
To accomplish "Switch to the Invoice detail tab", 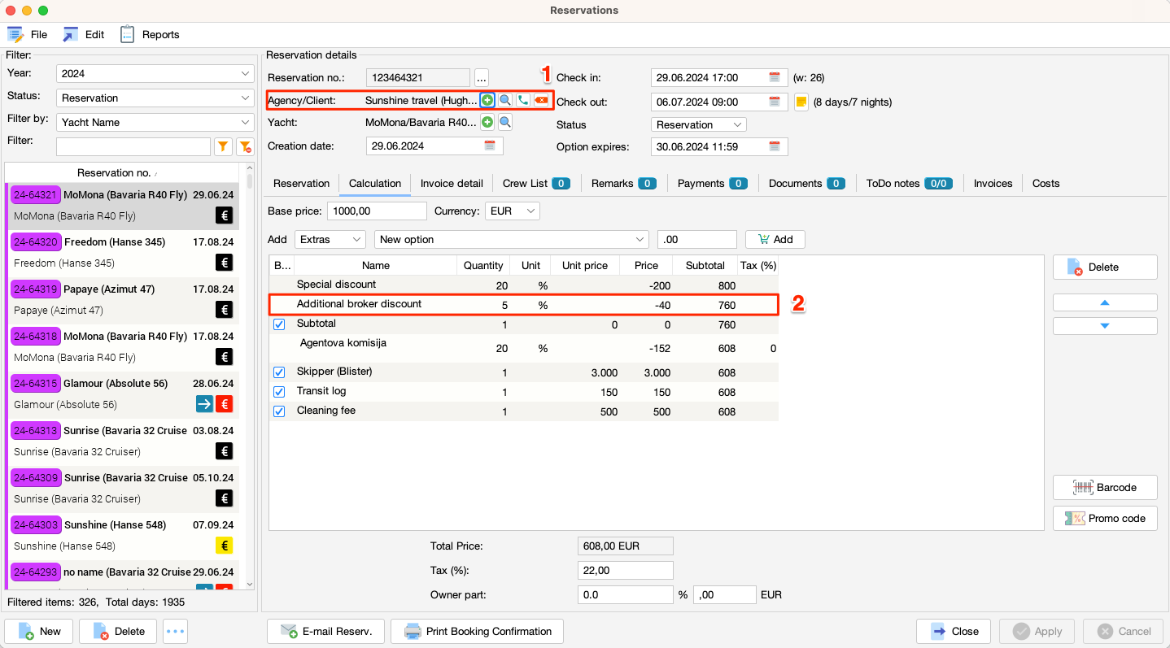I will click(x=452, y=183).
